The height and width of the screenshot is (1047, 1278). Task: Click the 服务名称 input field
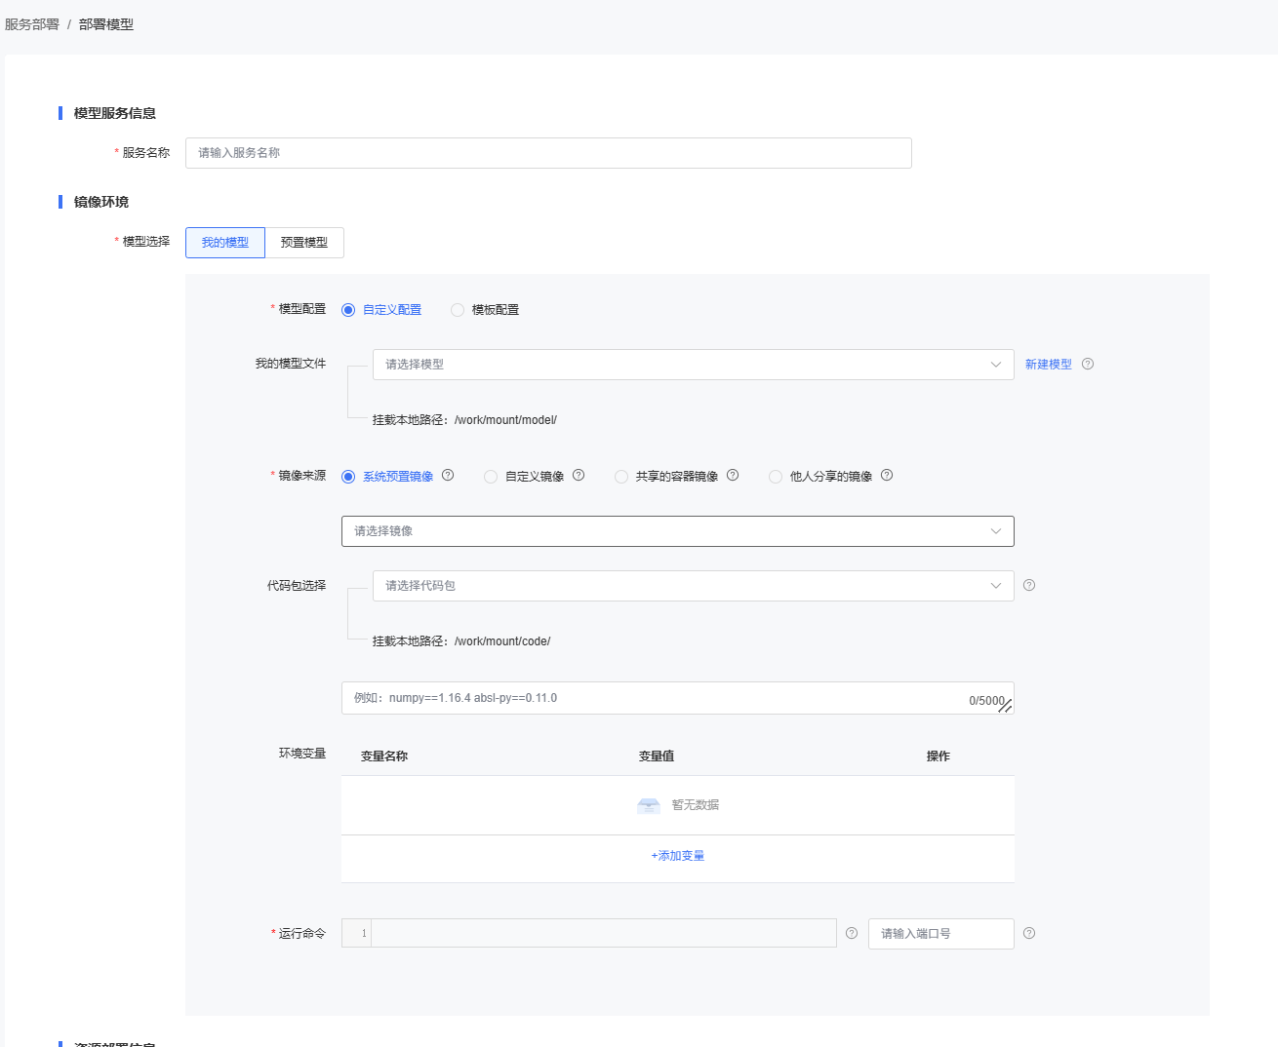coord(548,153)
